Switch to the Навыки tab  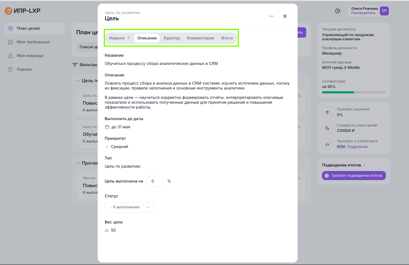click(x=117, y=38)
